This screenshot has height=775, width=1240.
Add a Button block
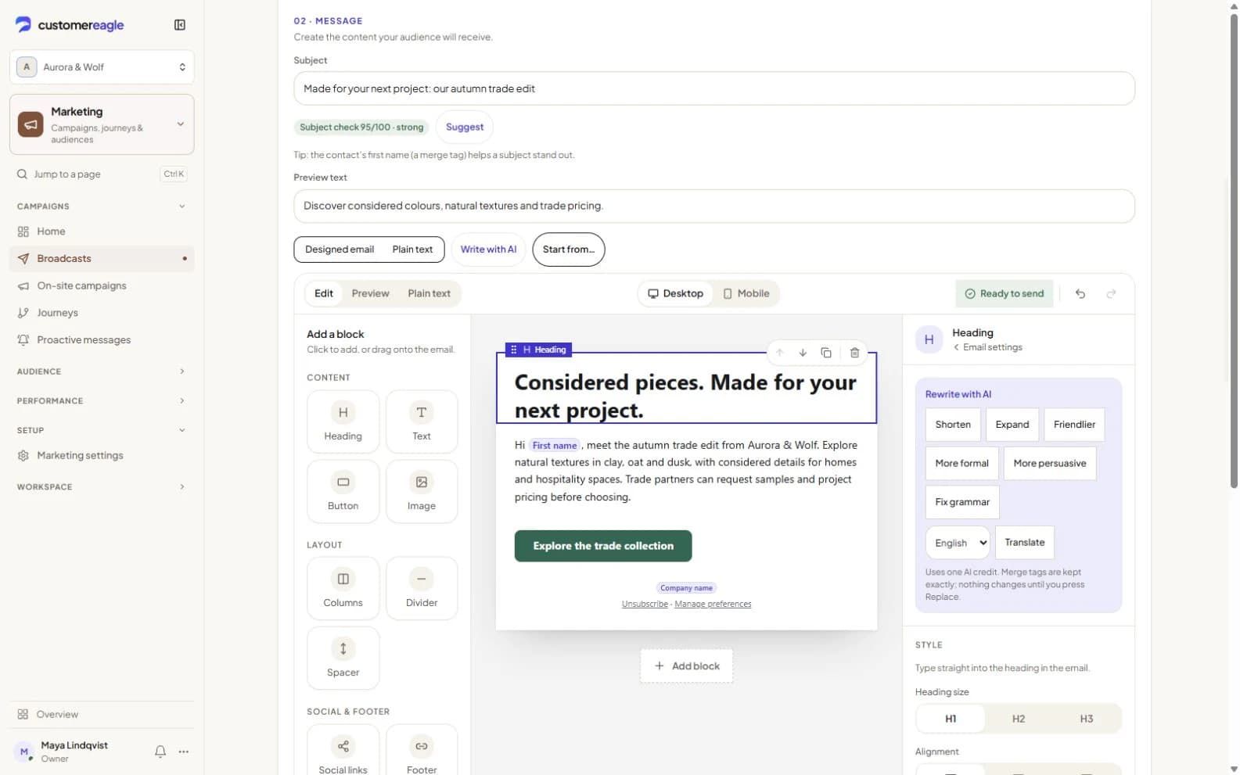(x=343, y=491)
